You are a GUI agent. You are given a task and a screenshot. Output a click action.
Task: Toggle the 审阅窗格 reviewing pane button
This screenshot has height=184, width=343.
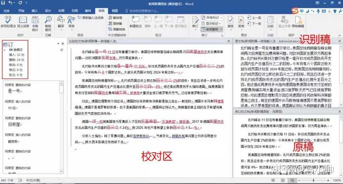click(212, 29)
